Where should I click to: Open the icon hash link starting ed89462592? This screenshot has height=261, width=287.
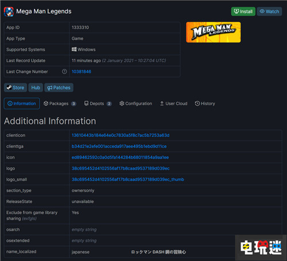point(120,158)
